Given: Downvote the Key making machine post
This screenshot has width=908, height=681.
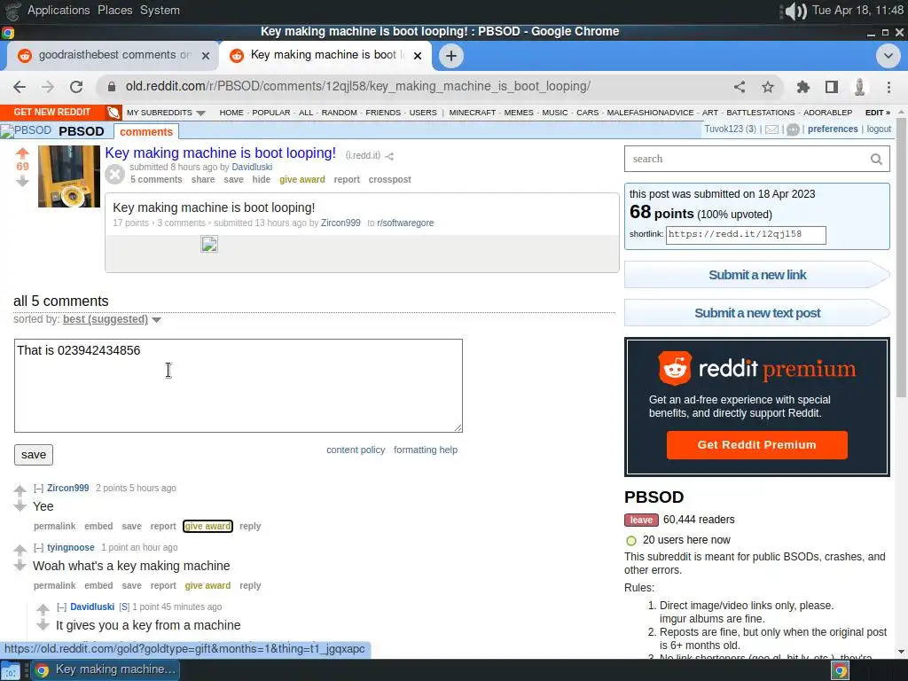Looking at the screenshot, I should tap(22, 181).
